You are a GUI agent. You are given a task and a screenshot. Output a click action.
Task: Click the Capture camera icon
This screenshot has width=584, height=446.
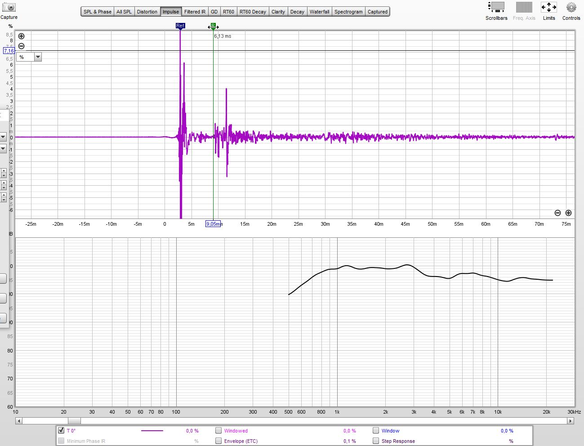9,8
